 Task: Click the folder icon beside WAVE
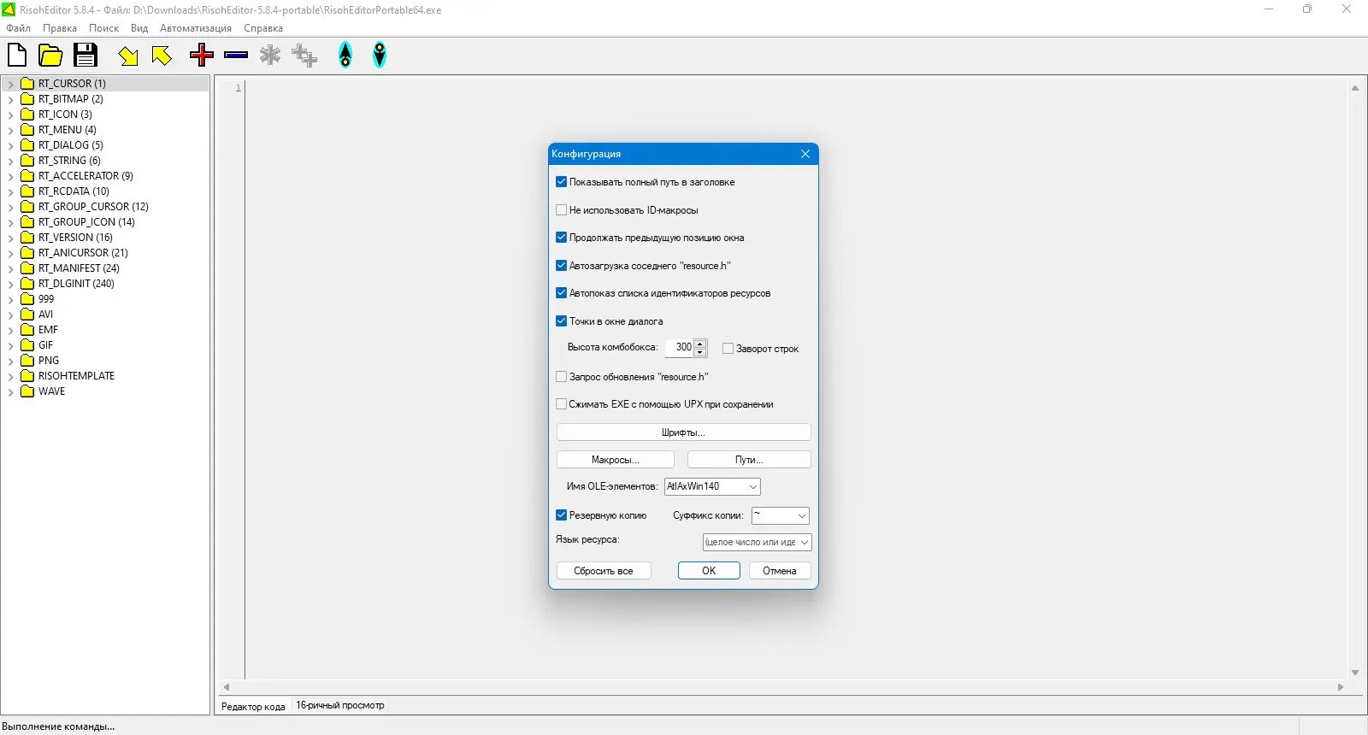(27, 391)
